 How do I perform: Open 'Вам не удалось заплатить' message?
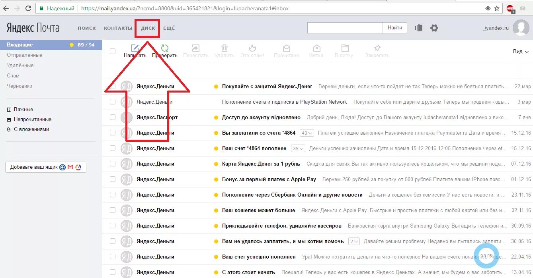coord(283,241)
